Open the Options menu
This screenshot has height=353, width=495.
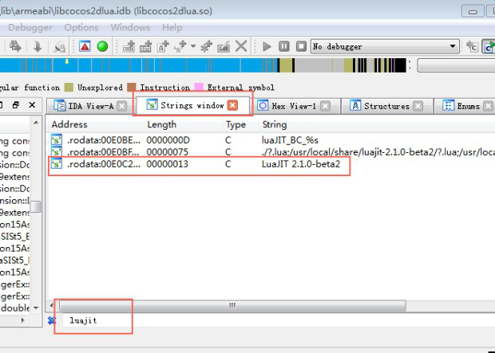click(81, 28)
